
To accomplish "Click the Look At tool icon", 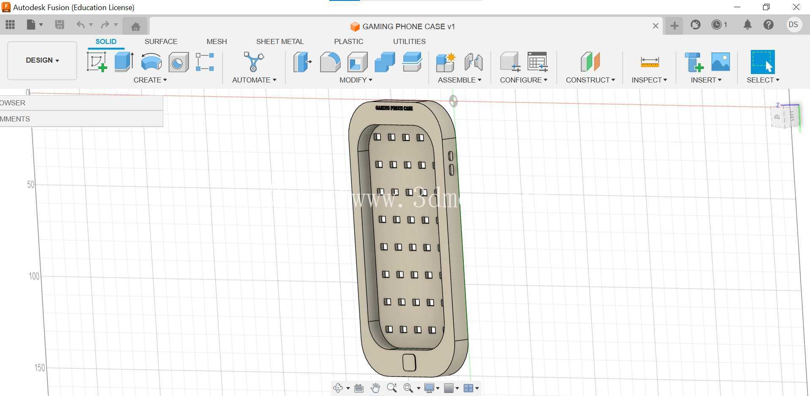I will [x=359, y=388].
